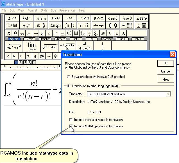Close the Translators dialog with X

pyautogui.click(x=173, y=55)
